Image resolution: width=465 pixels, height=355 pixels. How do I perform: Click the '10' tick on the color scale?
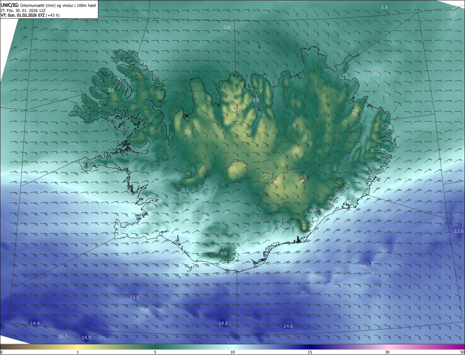[232, 352]
